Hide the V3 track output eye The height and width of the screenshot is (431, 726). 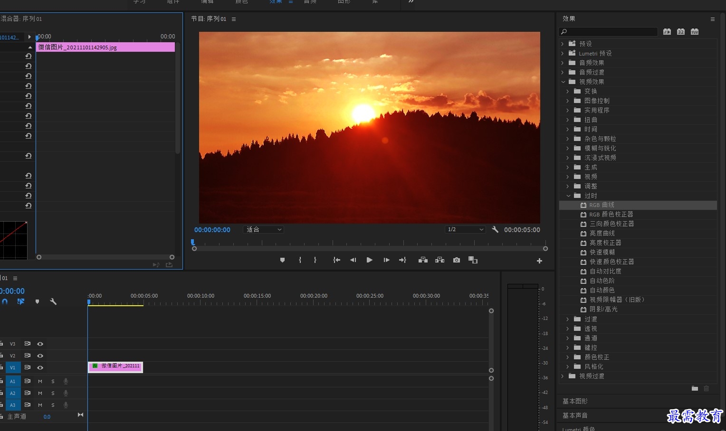40,344
